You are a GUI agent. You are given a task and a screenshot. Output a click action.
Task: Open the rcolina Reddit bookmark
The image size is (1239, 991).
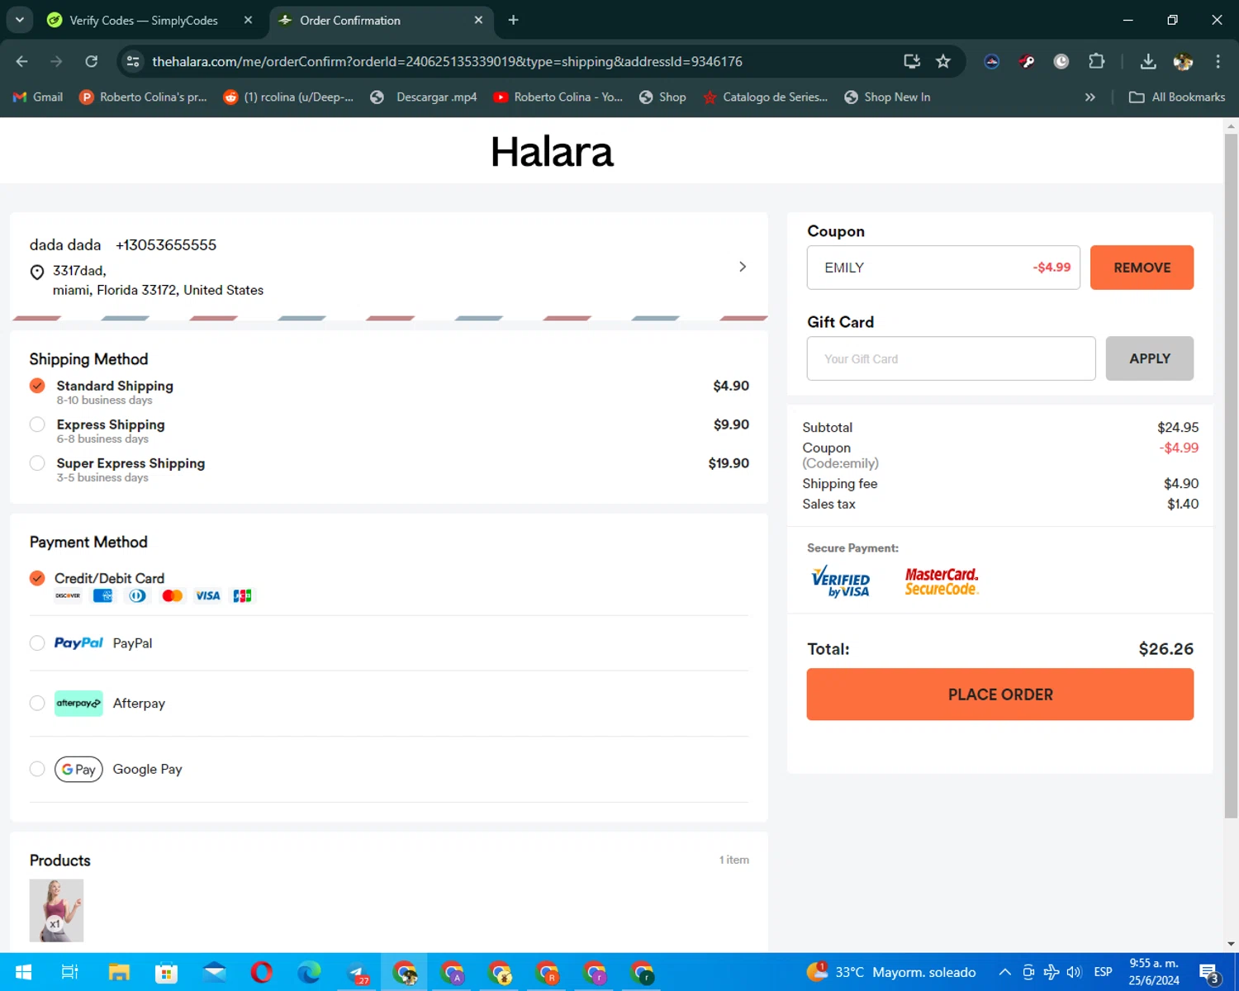288,97
